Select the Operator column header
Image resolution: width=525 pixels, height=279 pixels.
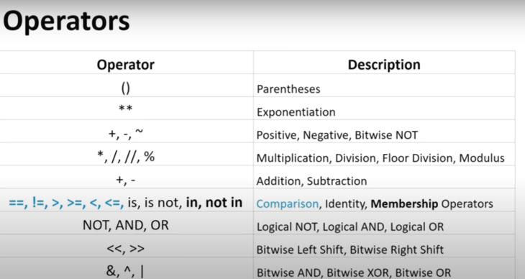[126, 64]
